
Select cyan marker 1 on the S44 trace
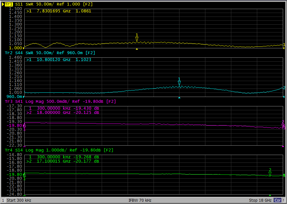[179, 84]
